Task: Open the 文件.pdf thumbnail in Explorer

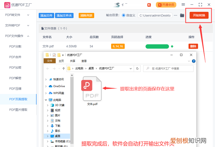Action: (x=92, y=89)
